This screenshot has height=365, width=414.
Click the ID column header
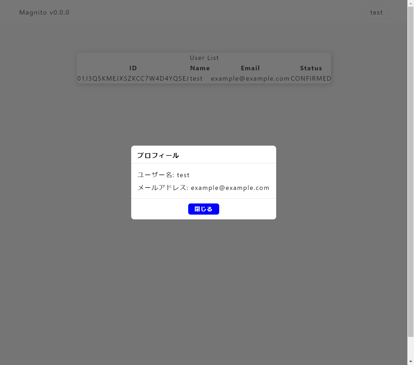coord(133,68)
